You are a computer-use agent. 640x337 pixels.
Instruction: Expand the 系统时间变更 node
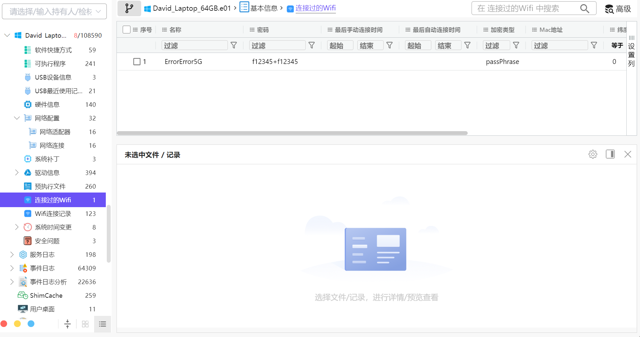pyautogui.click(x=17, y=227)
